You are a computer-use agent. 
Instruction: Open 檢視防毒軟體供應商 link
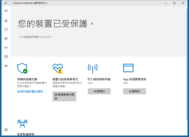click(x=30, y=92)
